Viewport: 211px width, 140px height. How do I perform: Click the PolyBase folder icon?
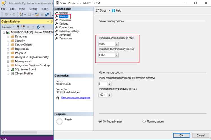point(12,53)
